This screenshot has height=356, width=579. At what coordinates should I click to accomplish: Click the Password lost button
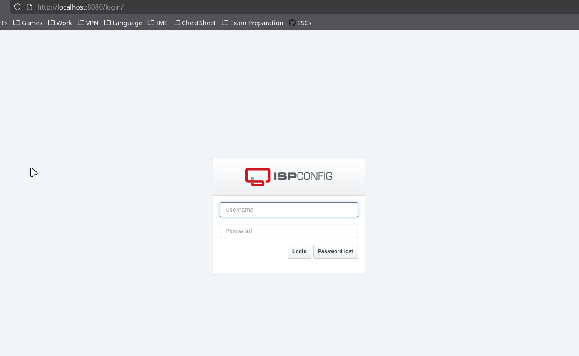[x=335, y=251]
